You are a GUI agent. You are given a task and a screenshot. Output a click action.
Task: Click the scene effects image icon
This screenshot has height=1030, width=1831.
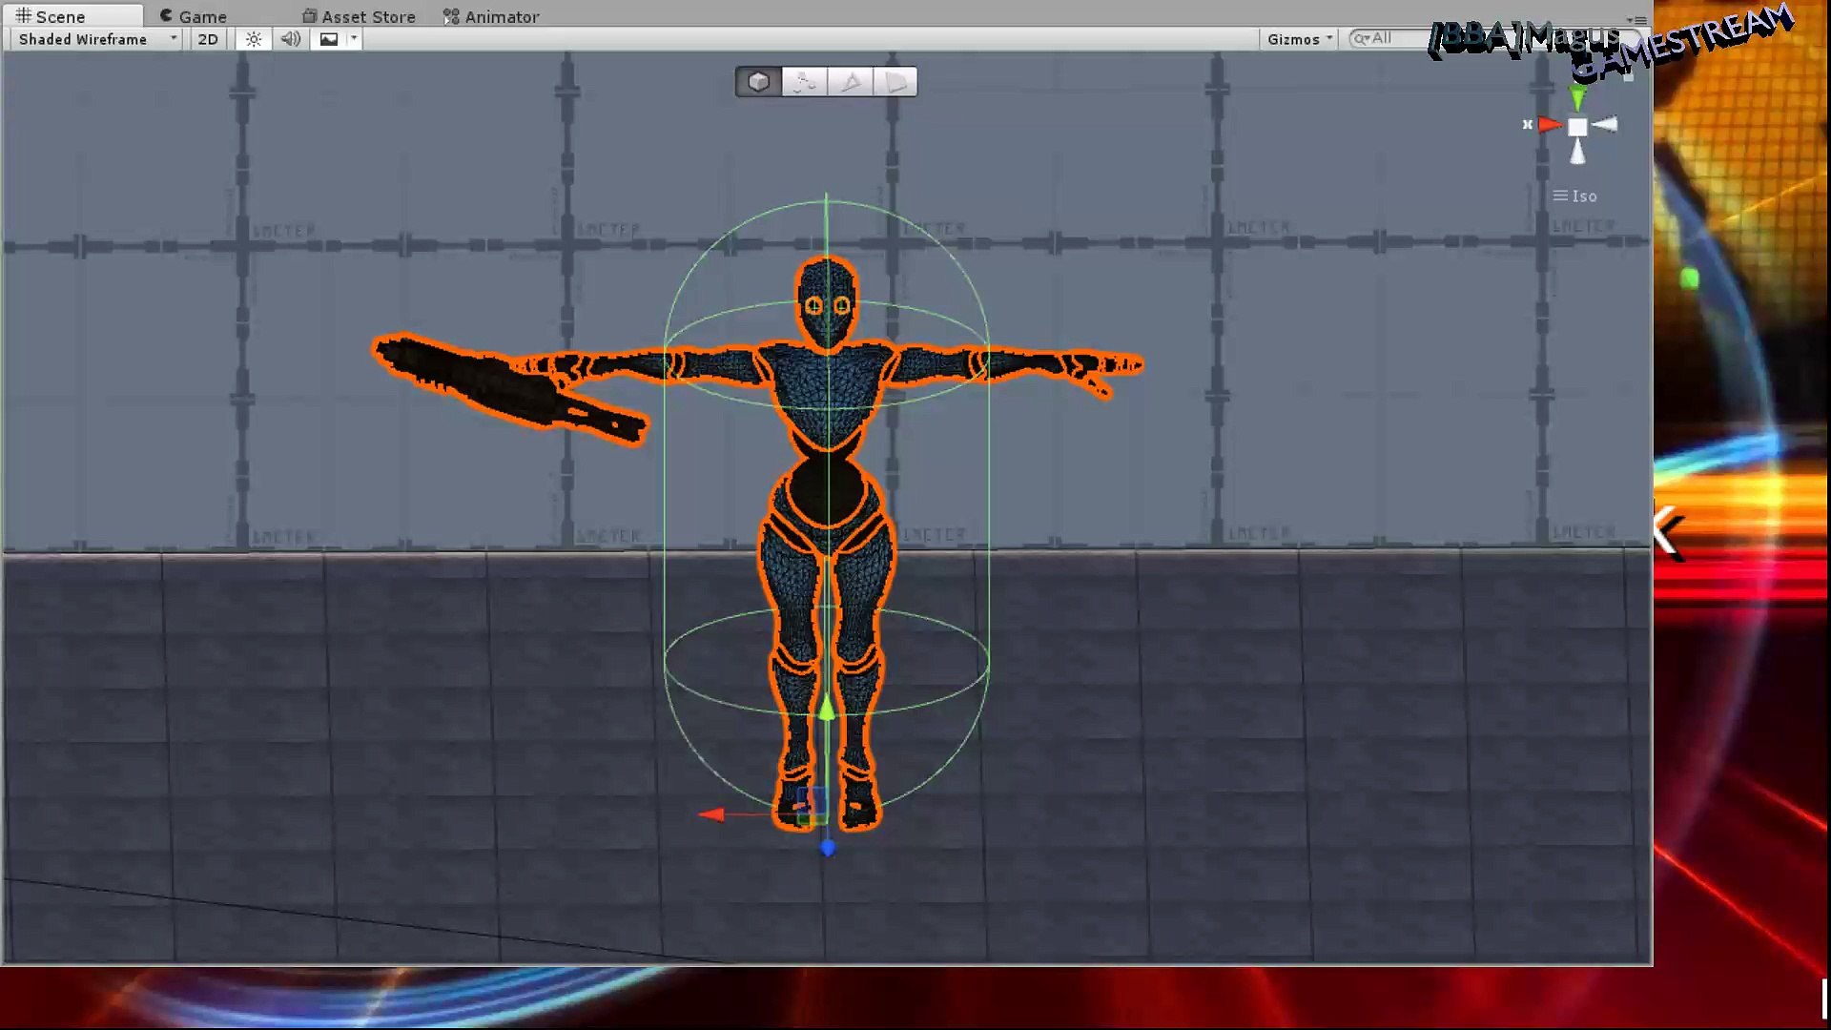coord(329,39)
